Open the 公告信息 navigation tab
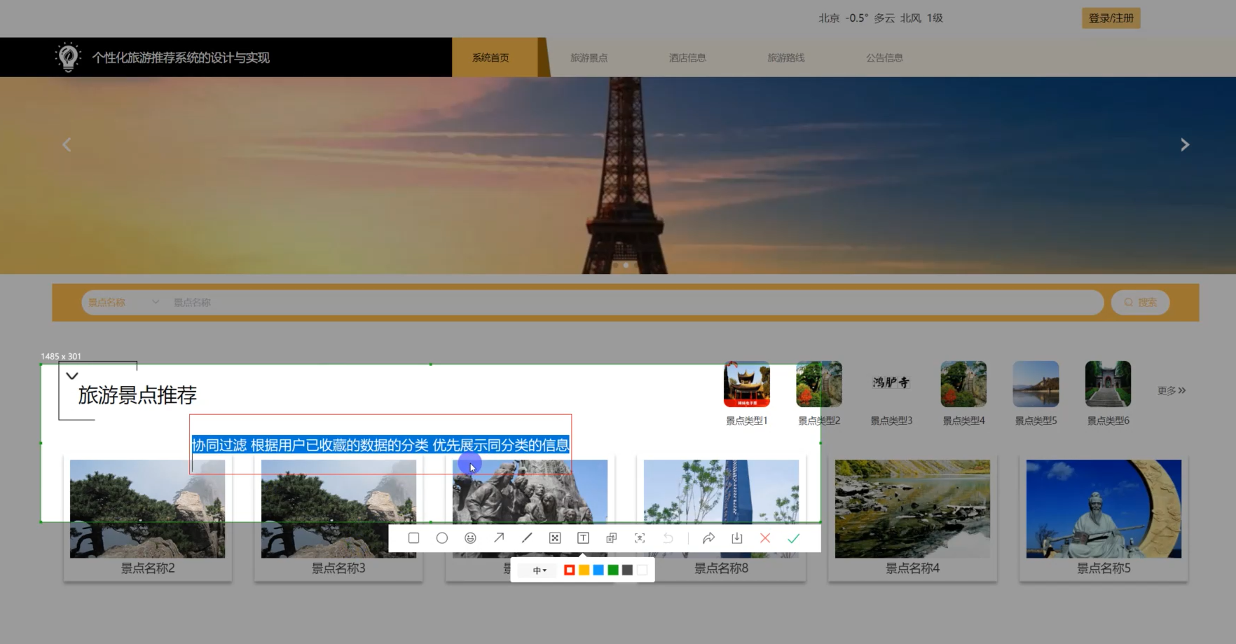 (x=884, y=57)
